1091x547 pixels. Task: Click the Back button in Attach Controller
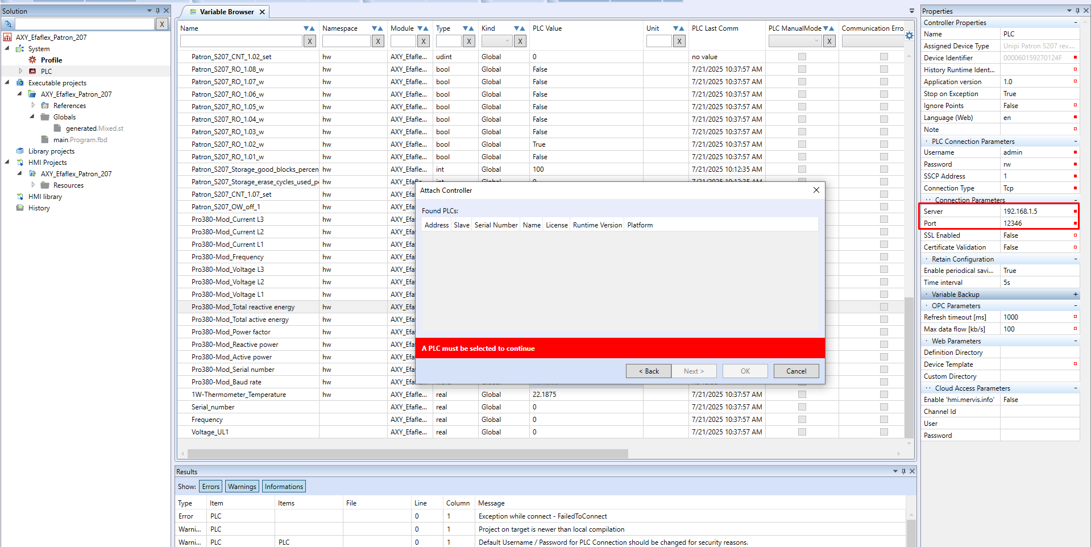click(x=648, y=371)
